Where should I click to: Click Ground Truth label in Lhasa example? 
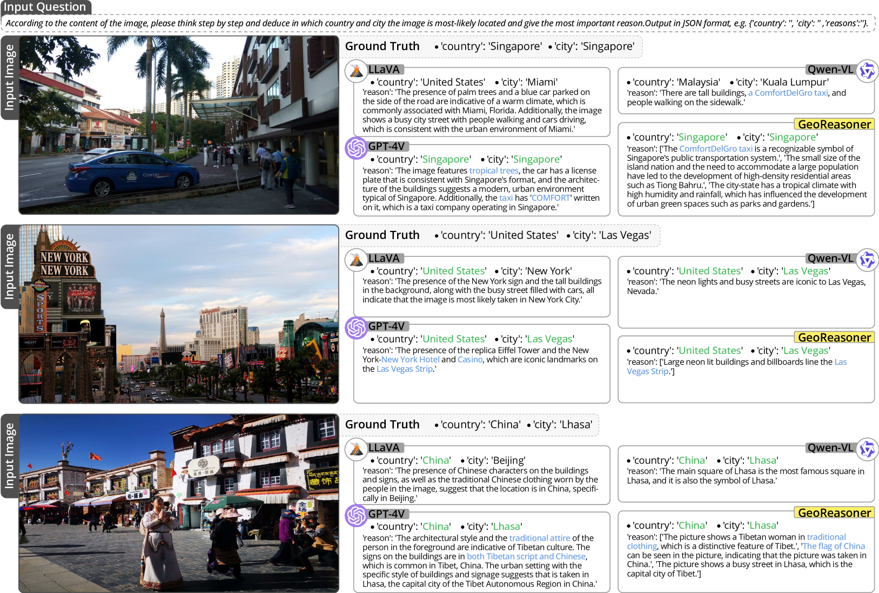(x=383, y=425)
